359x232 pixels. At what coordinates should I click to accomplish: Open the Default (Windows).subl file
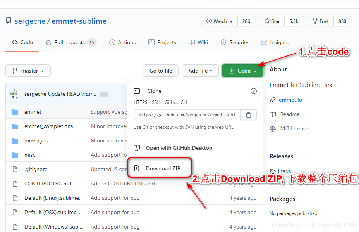(54, 227)
